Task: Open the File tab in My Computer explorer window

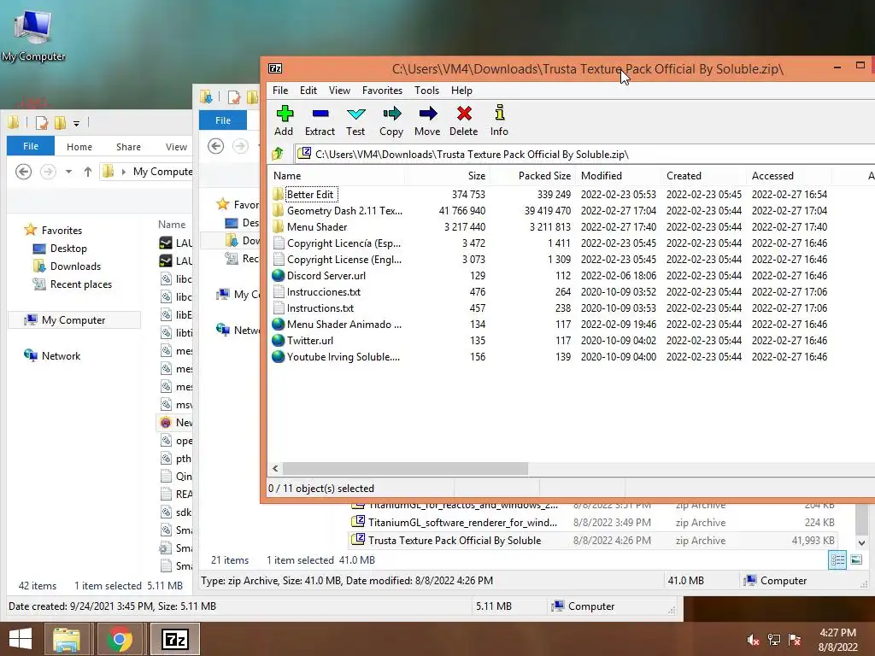Action: click(31, 146)
